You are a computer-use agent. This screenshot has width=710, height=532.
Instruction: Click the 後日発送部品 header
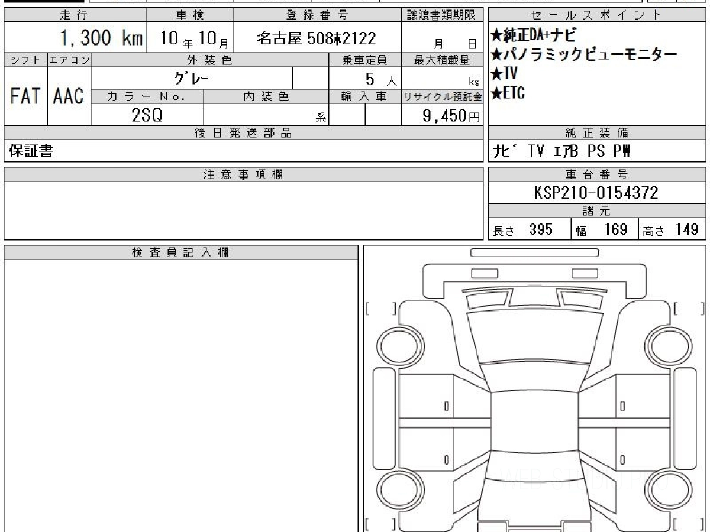[x=244, y=133]
